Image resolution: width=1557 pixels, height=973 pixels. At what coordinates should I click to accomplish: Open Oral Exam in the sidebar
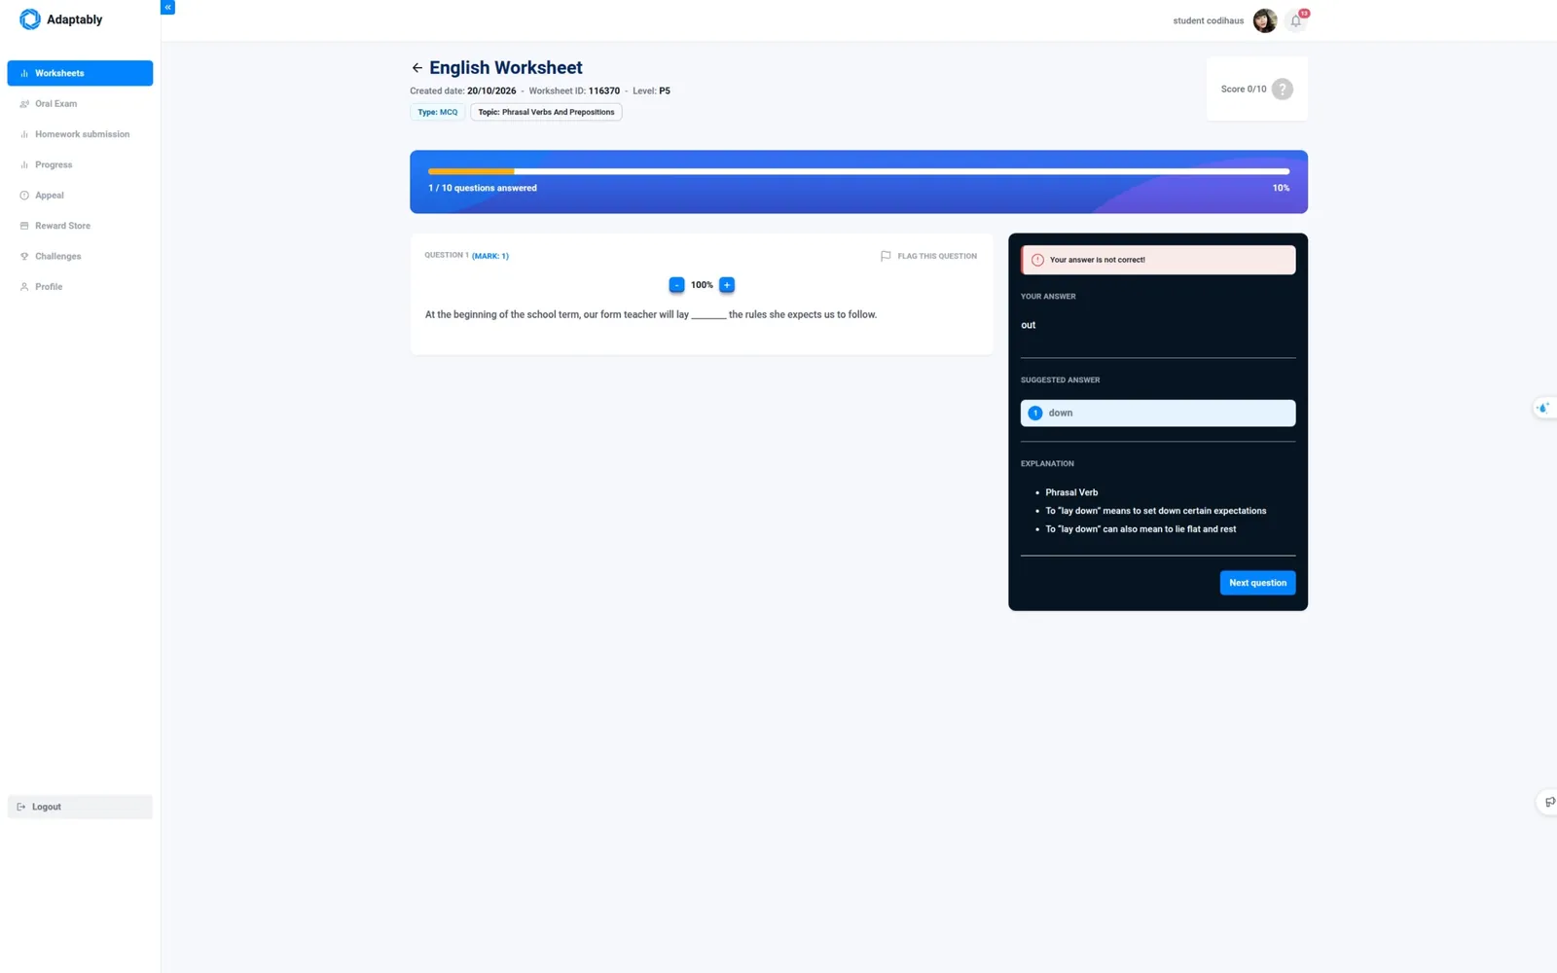pos(80,103)
